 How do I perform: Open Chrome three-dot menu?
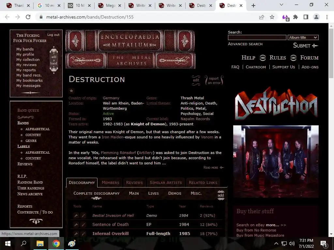click(x=327, y=17)
